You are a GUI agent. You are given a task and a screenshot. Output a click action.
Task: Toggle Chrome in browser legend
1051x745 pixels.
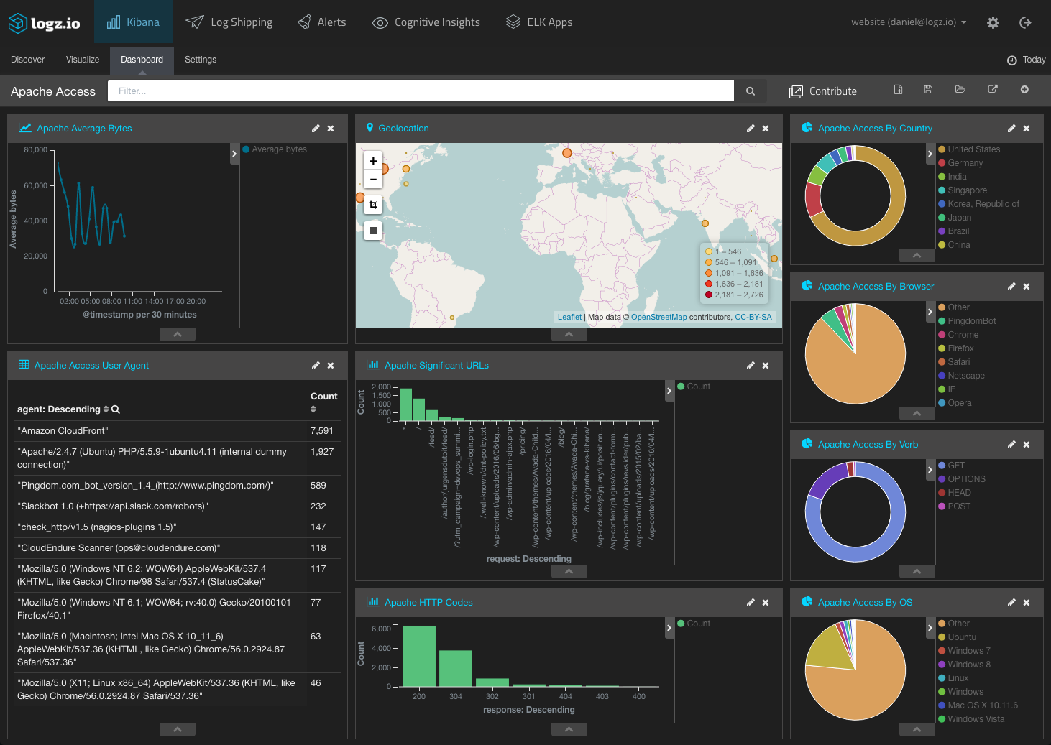[x=958, y=335]
